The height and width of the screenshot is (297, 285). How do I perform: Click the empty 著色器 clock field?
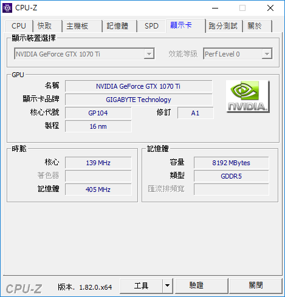(98, 176)
